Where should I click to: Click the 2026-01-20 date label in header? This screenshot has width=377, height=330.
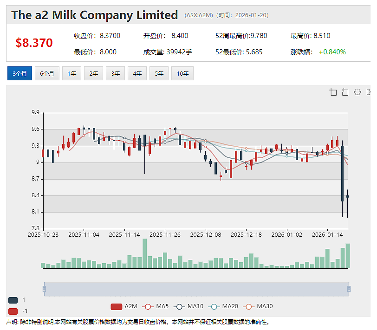[x=251, y=15]
